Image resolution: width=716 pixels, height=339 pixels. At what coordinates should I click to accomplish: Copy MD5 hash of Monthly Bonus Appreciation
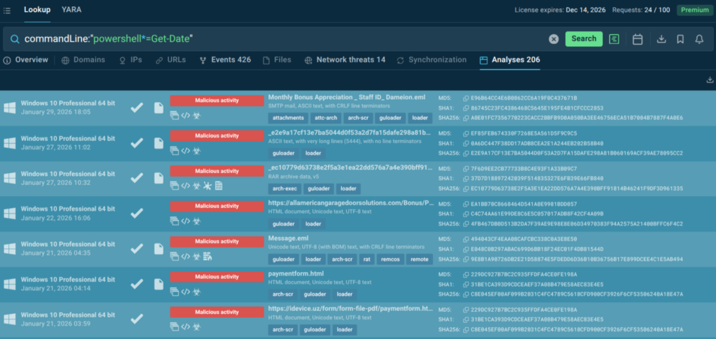(x=466, y=99)
